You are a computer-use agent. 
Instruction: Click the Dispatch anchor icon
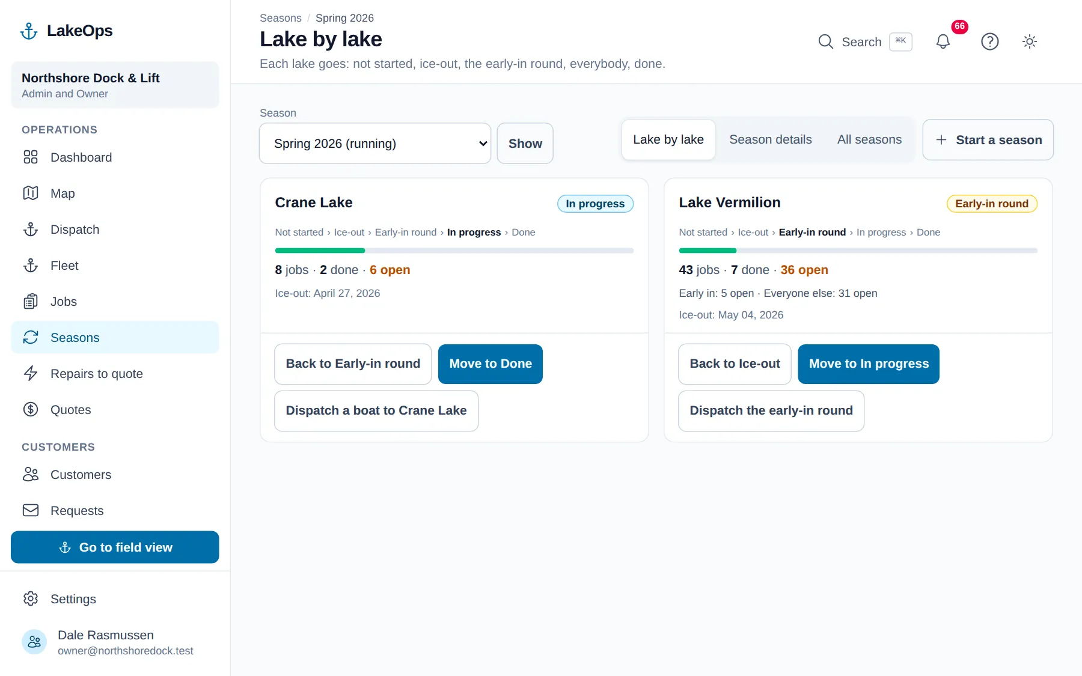click(31, 230)
